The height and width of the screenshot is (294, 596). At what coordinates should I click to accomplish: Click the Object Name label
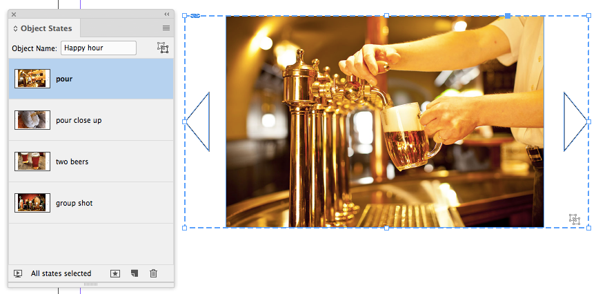(x=34, y=48)
